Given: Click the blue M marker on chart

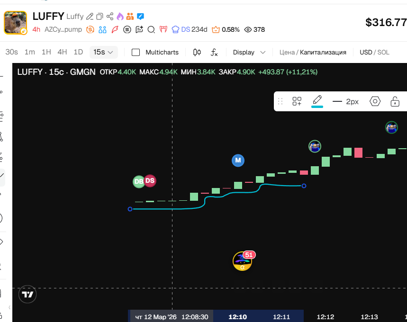Looking at the screenshot, I should (238, 161).
